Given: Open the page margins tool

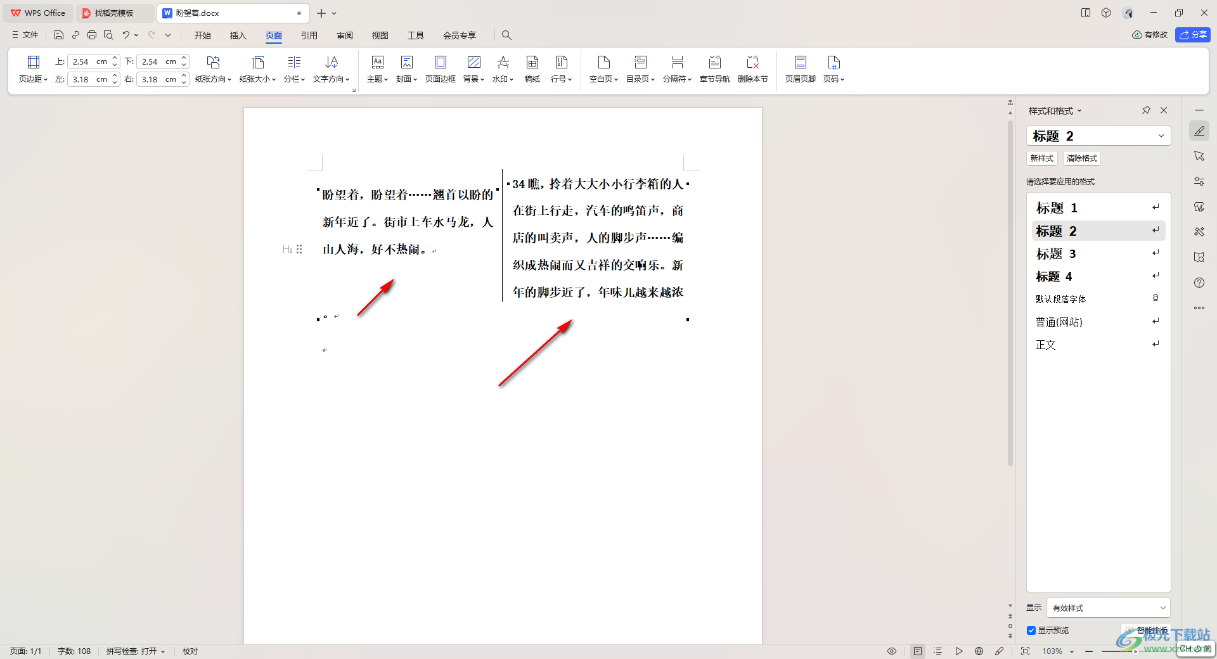Looking at the screenshot, I should pyautogui.click(x=34, y=69).
